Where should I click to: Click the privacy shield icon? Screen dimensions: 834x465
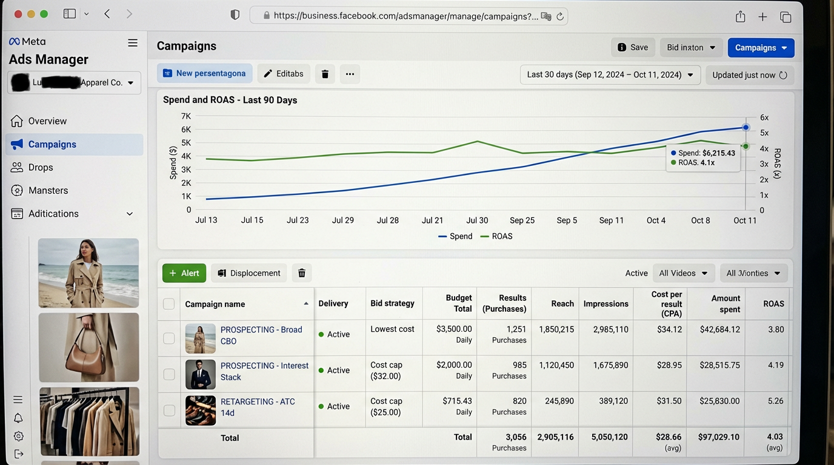point(235,15)
